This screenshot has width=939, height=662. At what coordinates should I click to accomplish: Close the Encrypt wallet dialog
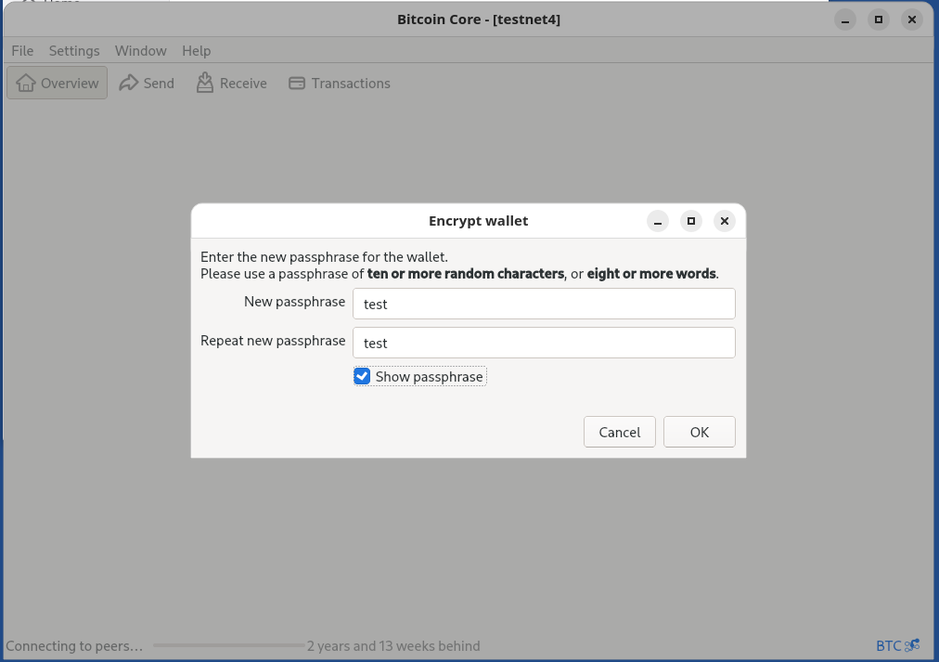pos(724,221)
